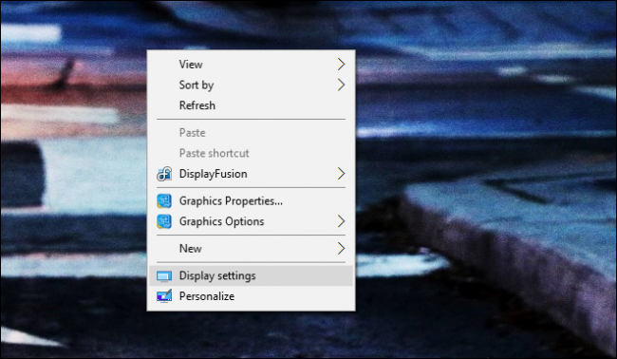Click the Display settings monitor icon

pyautogui.click(x=164, y=276)
